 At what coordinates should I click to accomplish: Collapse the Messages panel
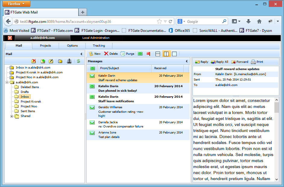(187, 61)
